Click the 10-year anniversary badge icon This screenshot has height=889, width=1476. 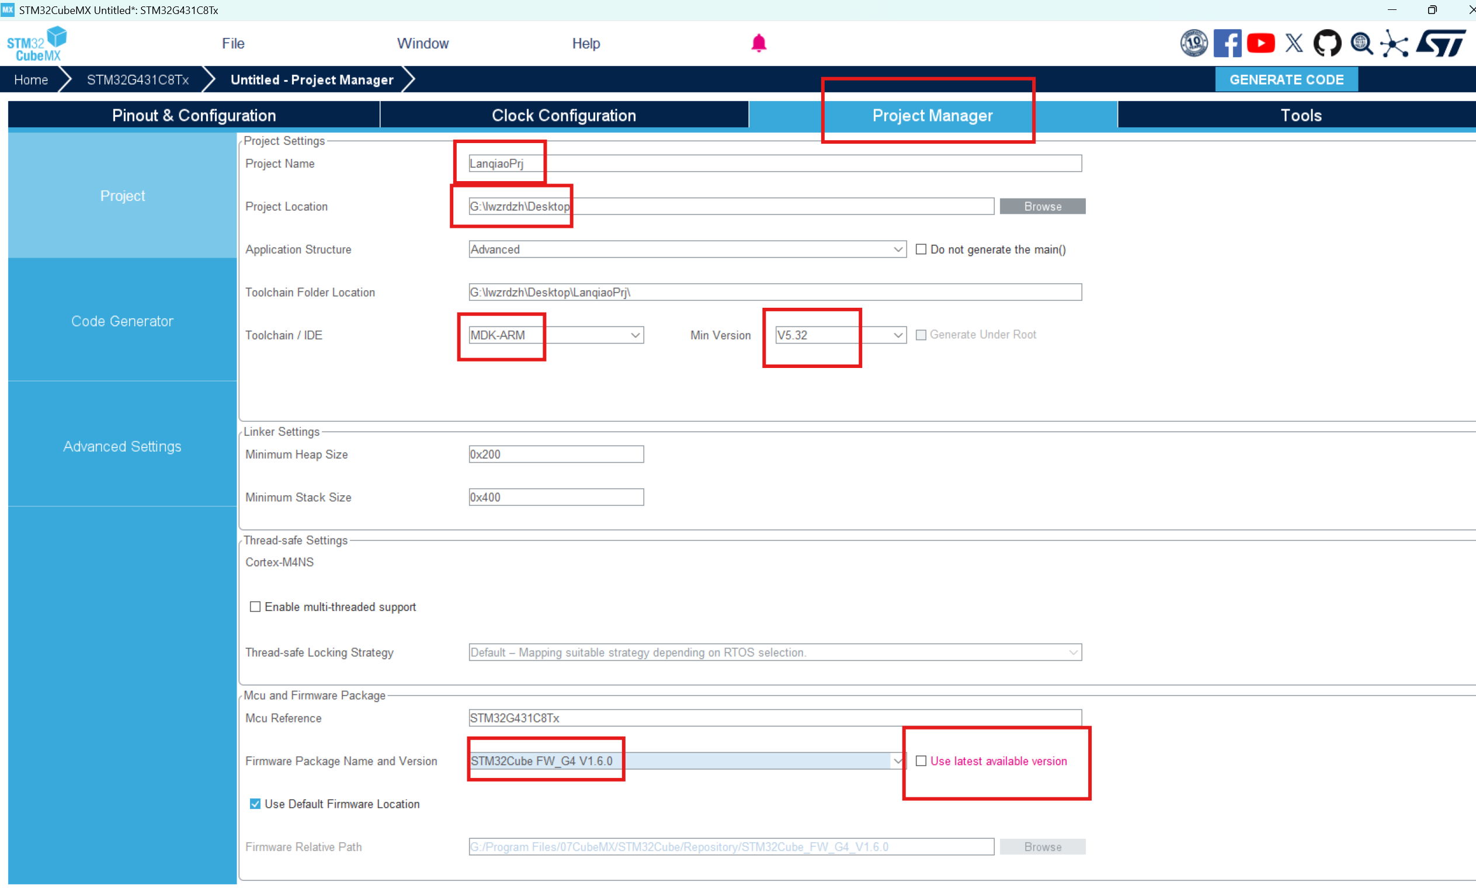[1194, 43]
